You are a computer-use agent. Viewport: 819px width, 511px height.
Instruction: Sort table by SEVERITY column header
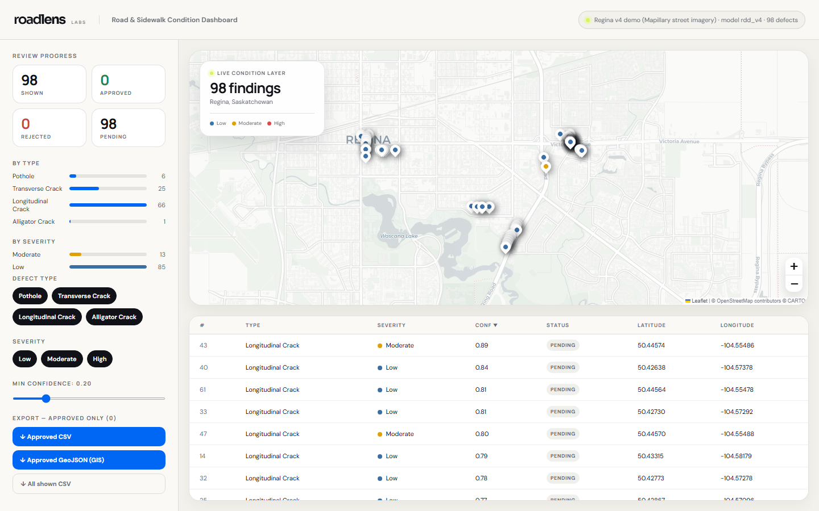point(391,325)
